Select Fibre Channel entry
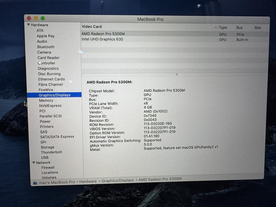 (51, 85)
